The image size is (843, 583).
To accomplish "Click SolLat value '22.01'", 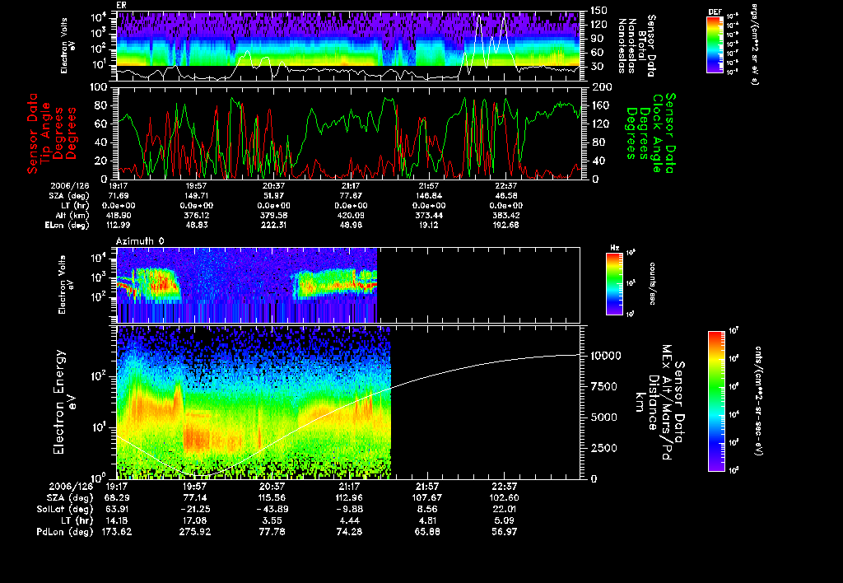I will (505, 509).
